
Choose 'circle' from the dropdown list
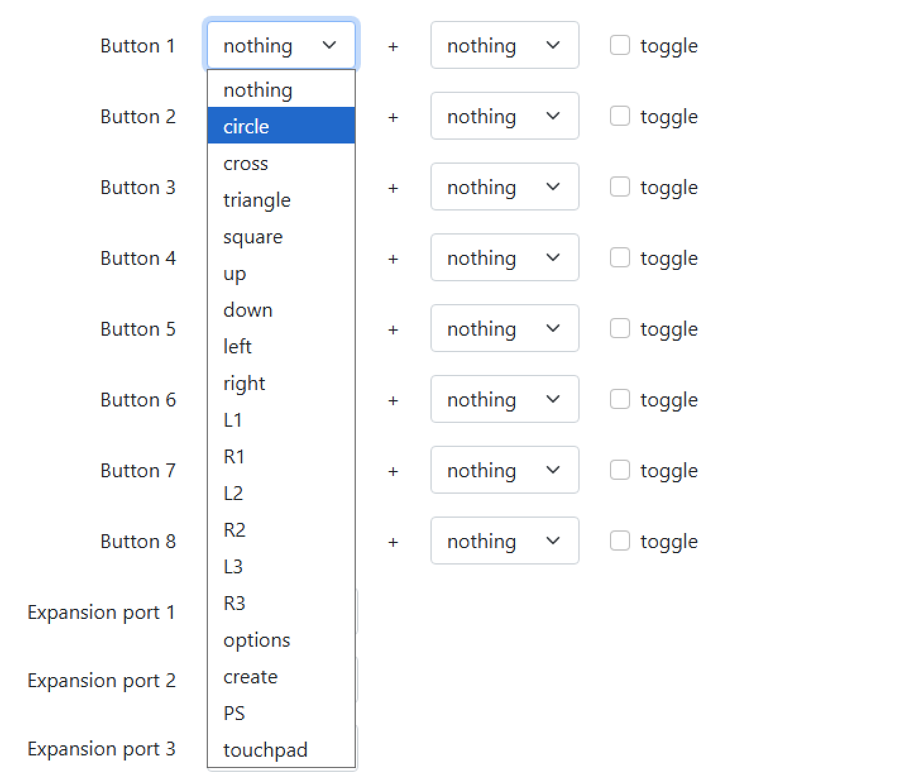click(x=281, y=126)
